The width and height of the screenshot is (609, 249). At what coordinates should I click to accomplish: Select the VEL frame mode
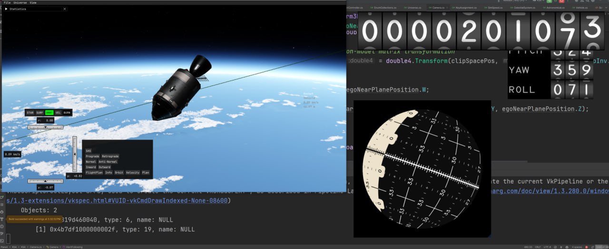pyautogui.click(x=58, y=113)
